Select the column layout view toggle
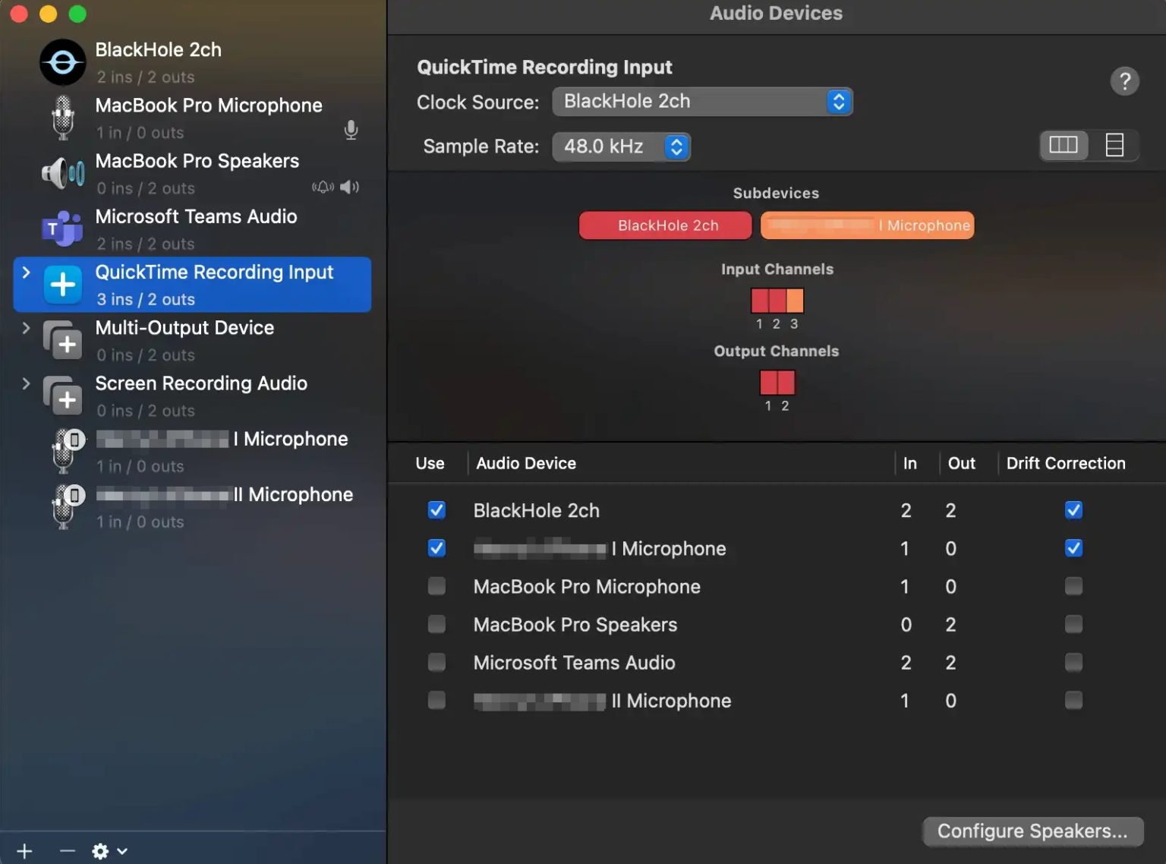Image resolution: width=1166 pixels, height=864 pixels. click(1064, 145)
